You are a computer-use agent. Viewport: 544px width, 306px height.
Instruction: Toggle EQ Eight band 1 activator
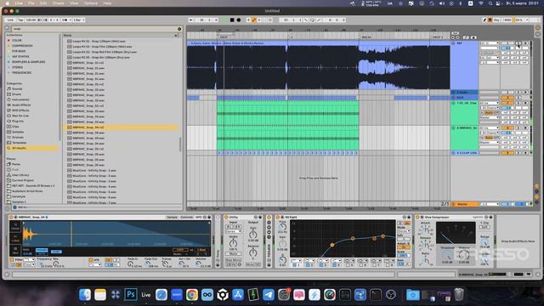(x=295, y=265)
